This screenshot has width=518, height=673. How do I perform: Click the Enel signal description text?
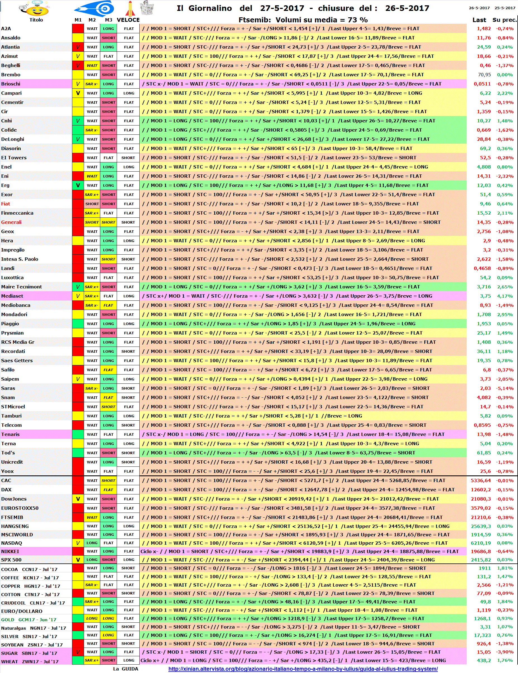(x=285, y=167)
